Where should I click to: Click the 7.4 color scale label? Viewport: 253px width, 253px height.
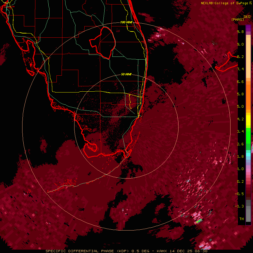[240, 69]
